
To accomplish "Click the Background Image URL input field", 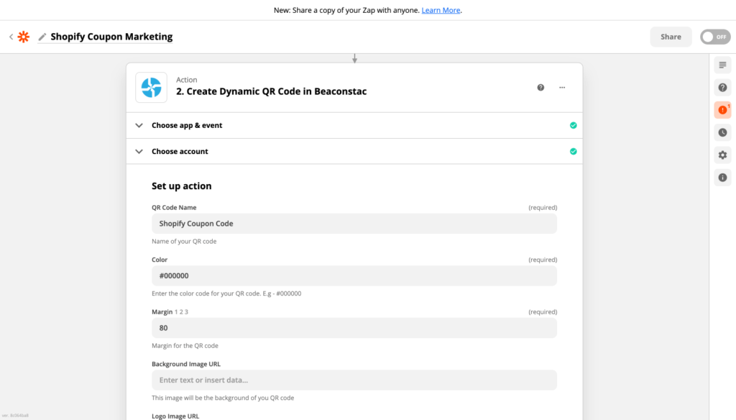I will (354, 380).
